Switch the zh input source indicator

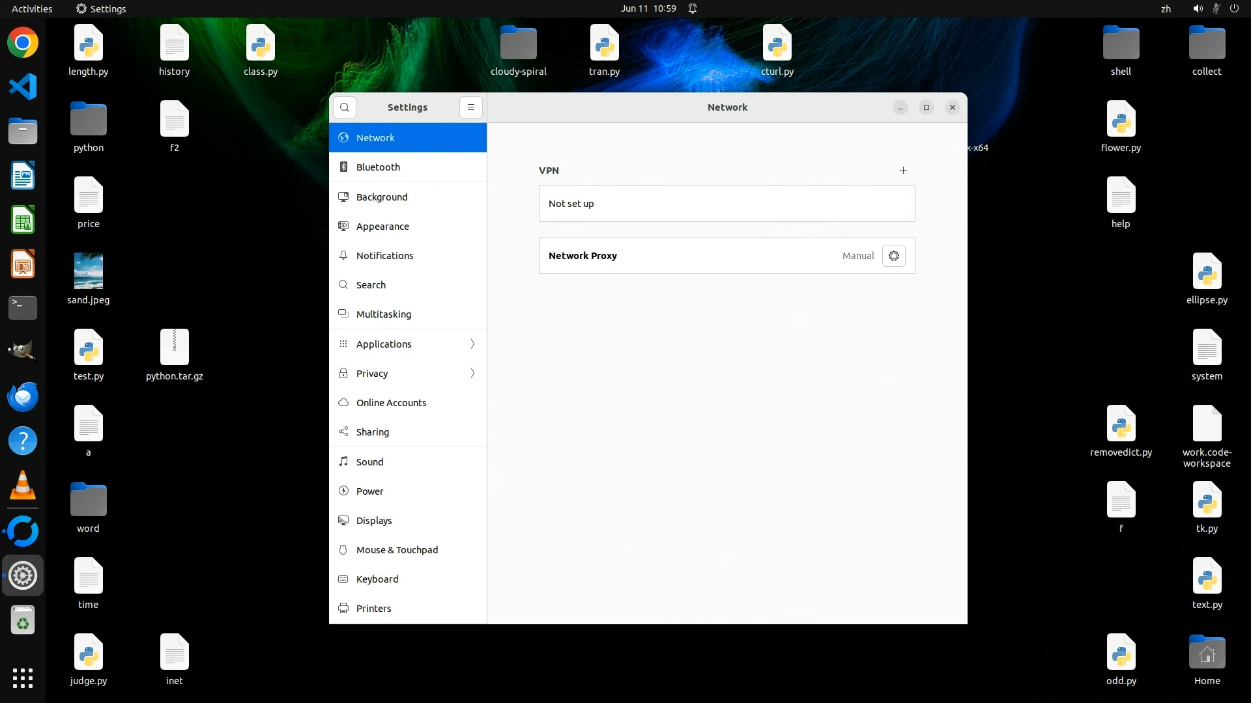coord(1166,8)
